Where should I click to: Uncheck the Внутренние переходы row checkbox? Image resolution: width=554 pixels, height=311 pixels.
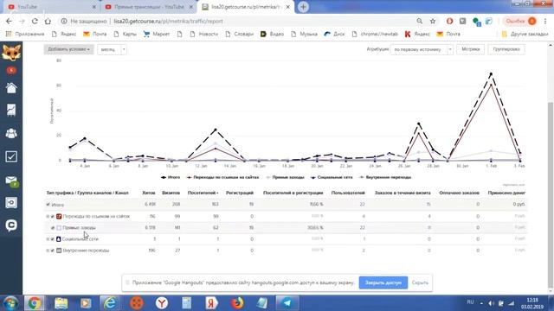(x=53, y=251)
